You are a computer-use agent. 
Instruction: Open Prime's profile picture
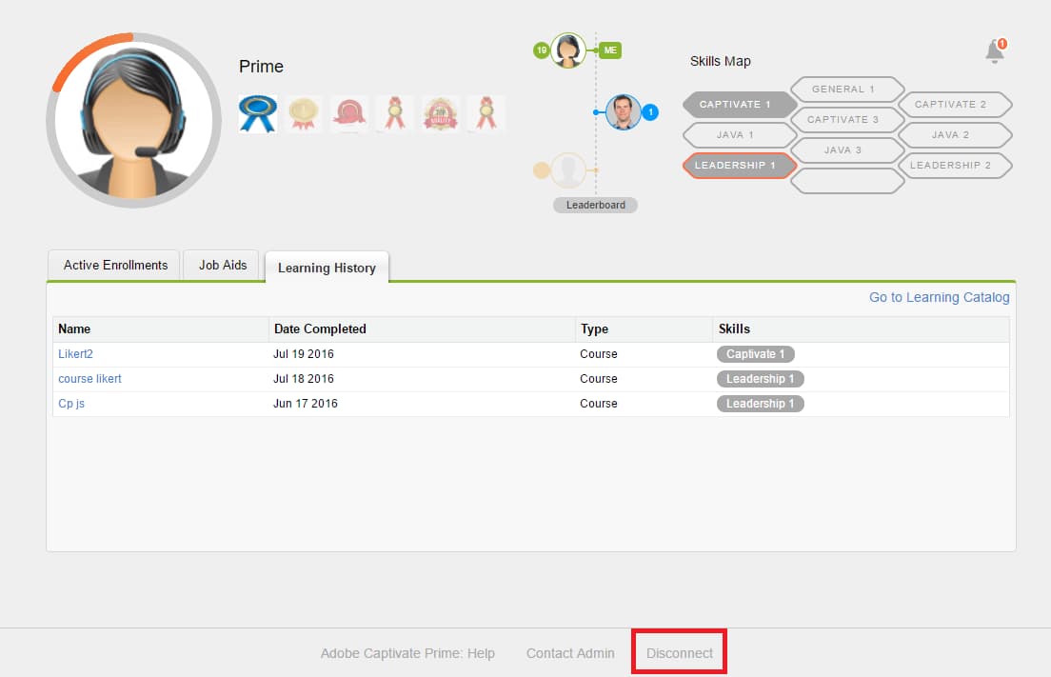tap(133, 119)
